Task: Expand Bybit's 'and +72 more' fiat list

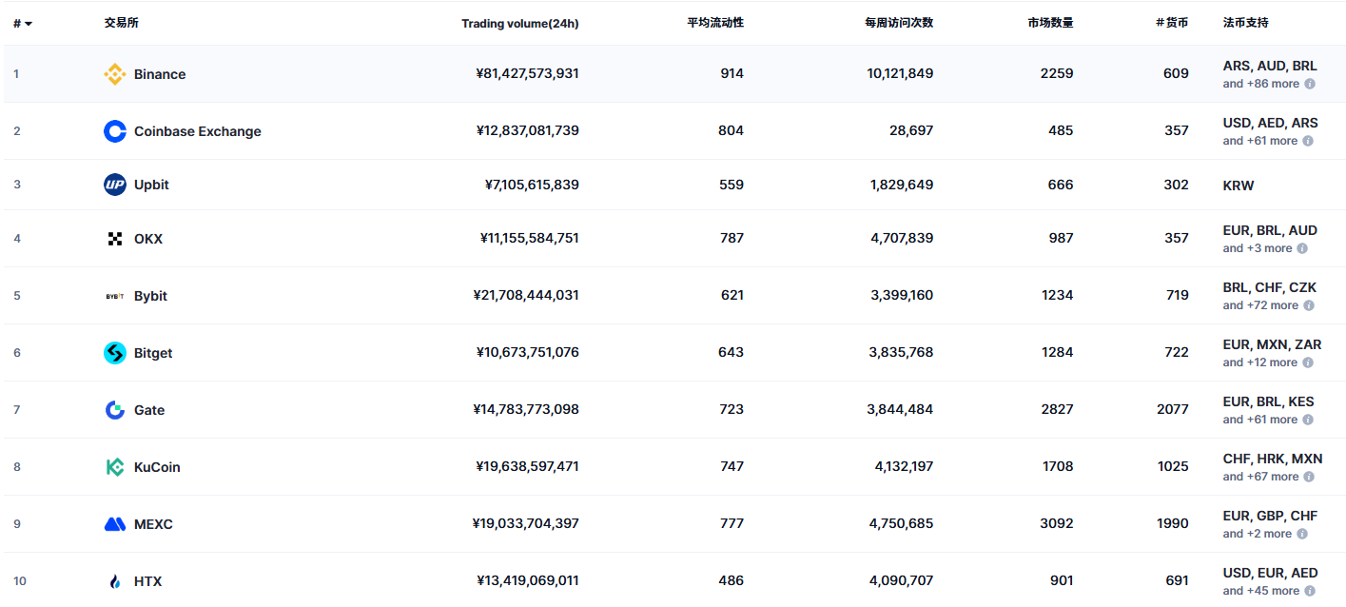Action: [x=1259, y=305]
